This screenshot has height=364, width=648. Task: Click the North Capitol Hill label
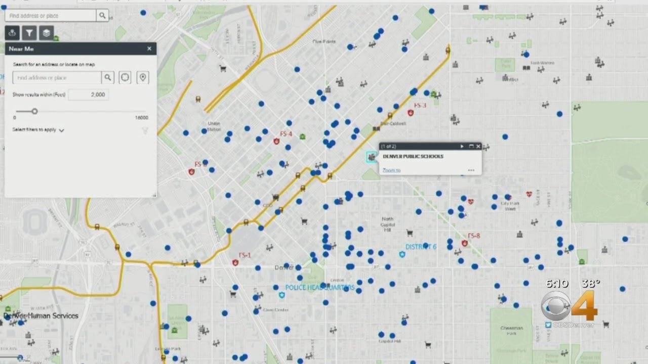click(387, 224)
